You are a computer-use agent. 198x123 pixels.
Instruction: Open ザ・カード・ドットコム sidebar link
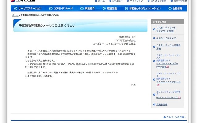point(168,82)
